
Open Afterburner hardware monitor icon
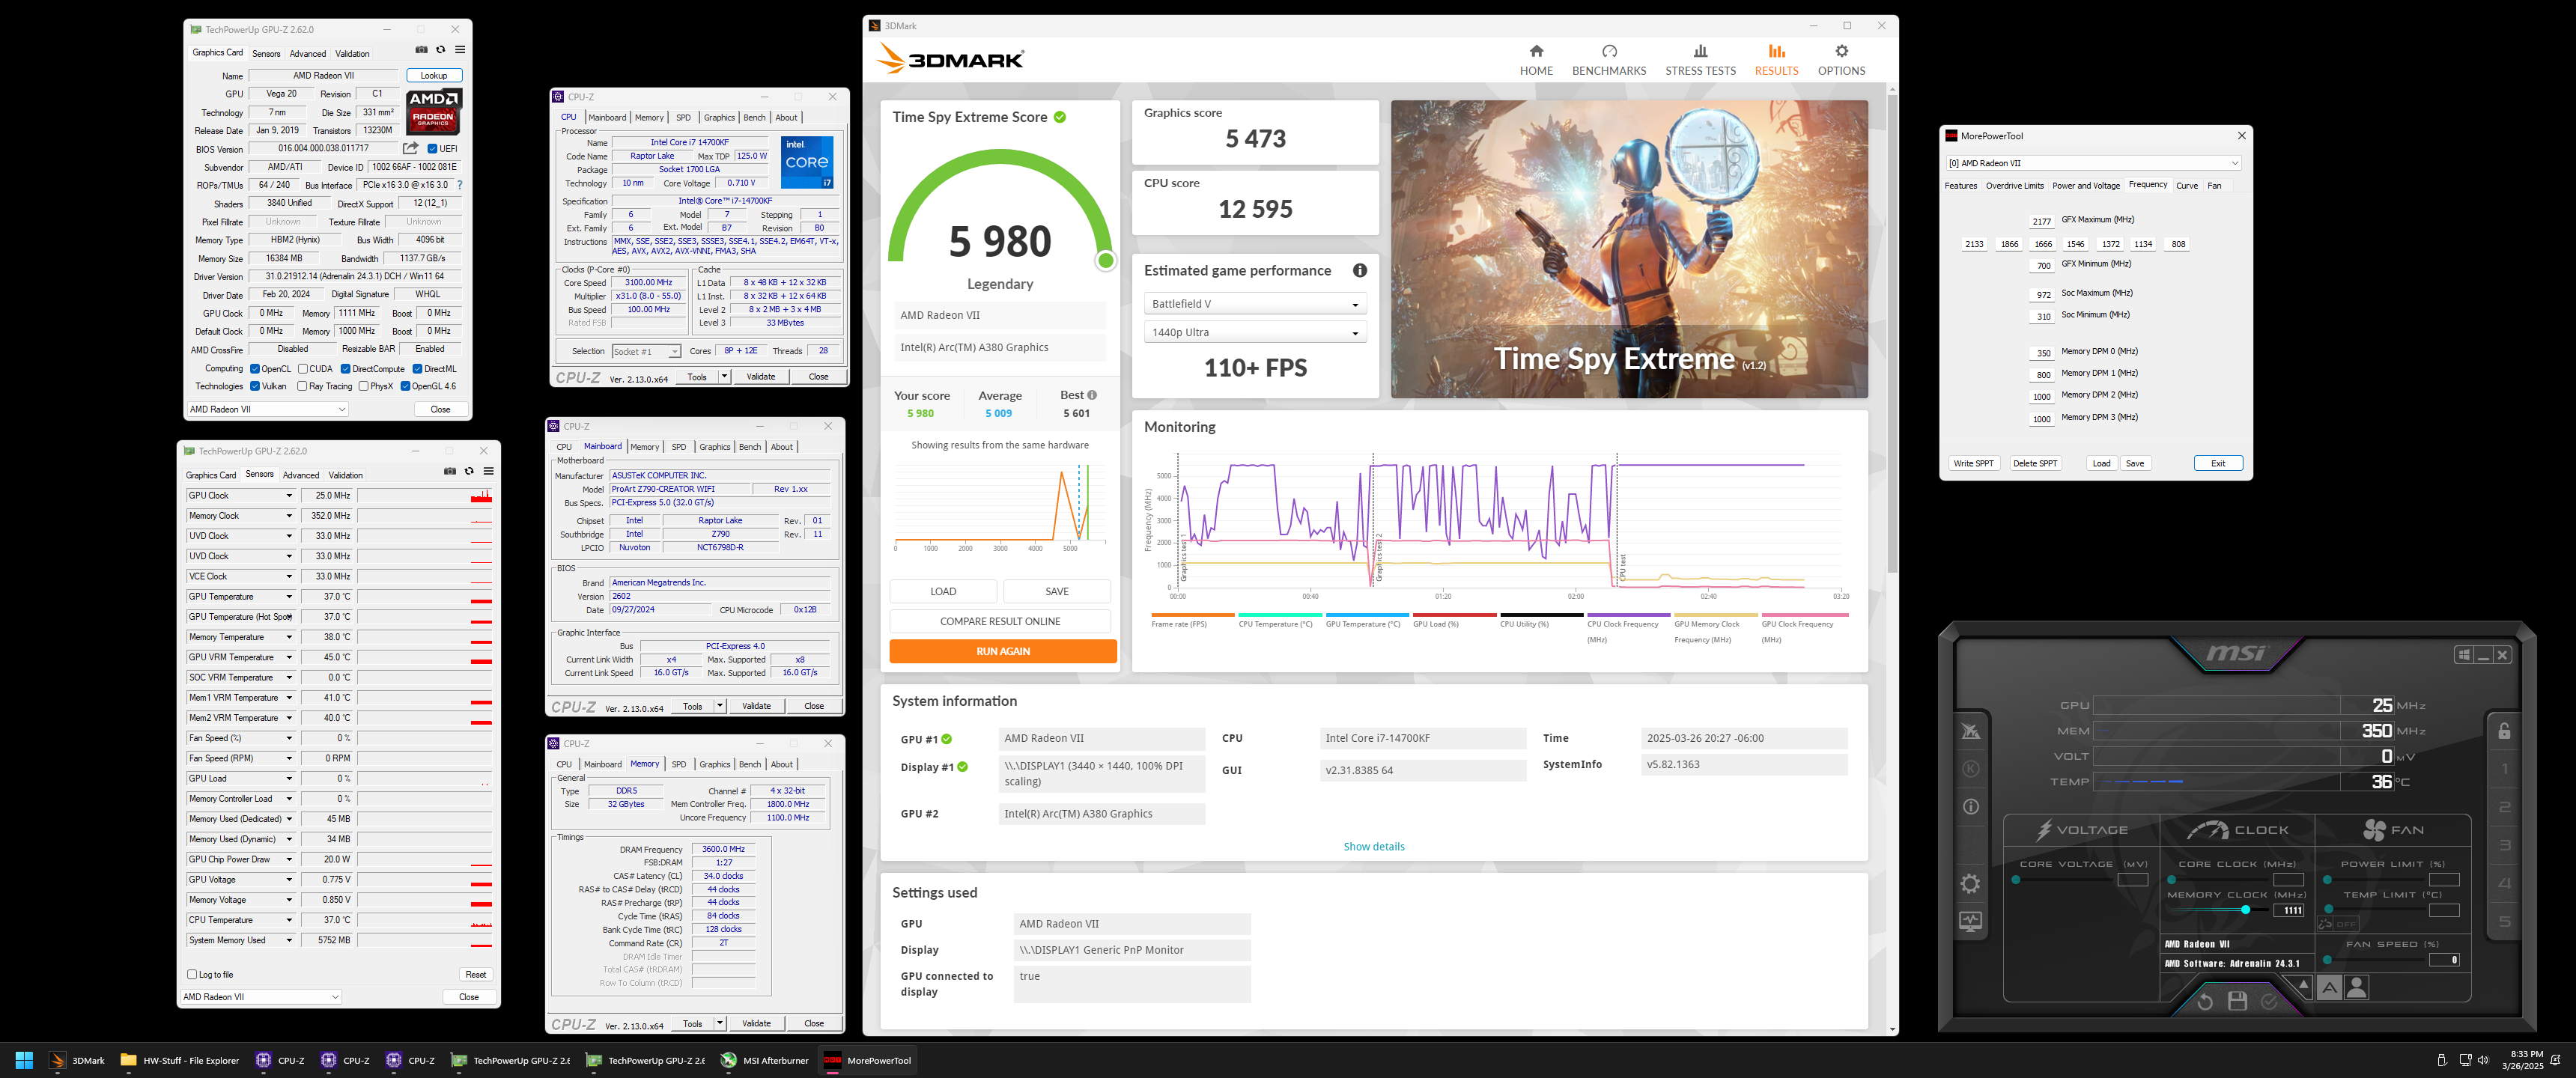coord(1970,921)
